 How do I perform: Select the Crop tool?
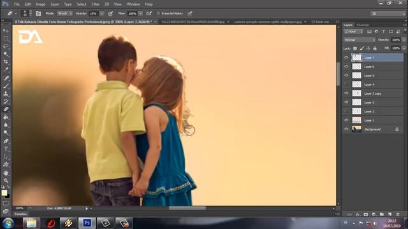[6, 62]
